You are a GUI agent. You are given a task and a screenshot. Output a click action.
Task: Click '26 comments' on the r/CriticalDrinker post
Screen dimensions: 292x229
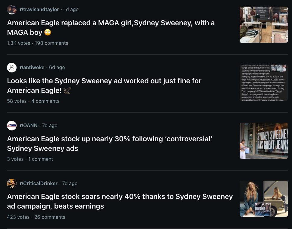click(50, 217)
